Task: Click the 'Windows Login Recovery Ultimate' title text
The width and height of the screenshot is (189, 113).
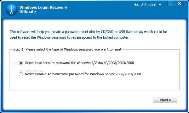Action: pyautogui.click(x=43, y=10)
